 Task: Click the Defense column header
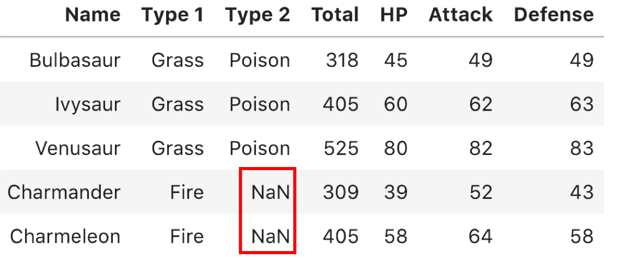[x=553, y=15]
